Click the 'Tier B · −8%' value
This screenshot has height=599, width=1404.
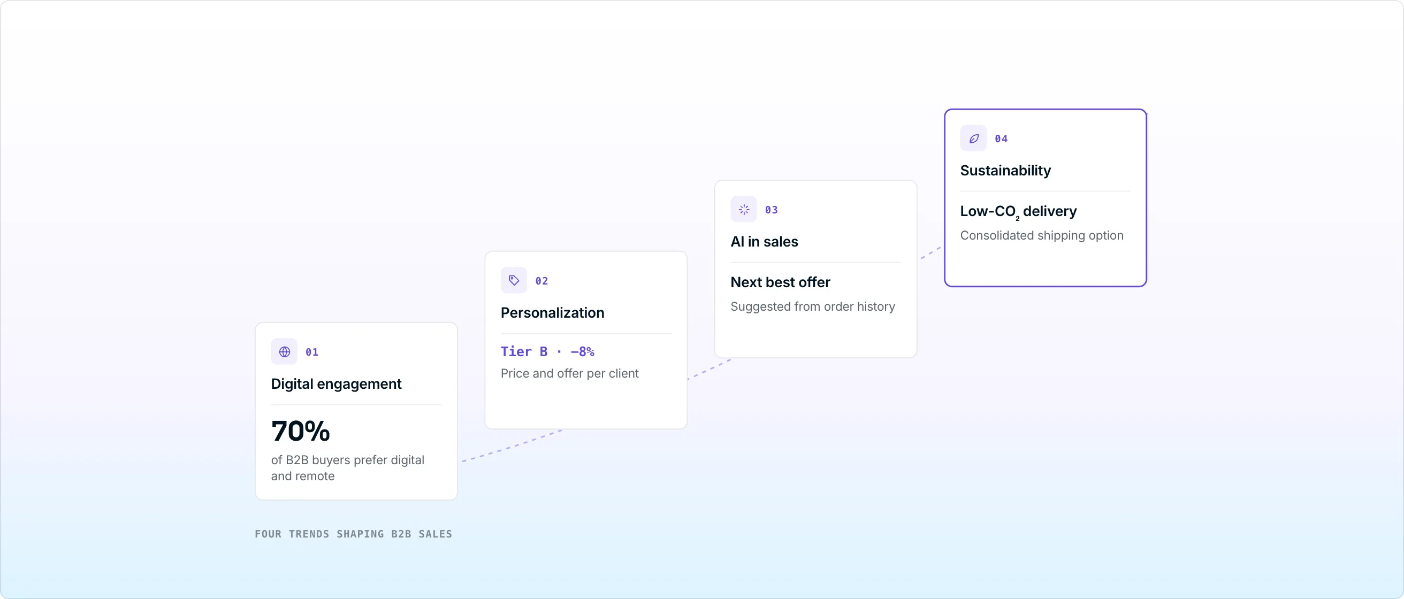click(548, 352)
